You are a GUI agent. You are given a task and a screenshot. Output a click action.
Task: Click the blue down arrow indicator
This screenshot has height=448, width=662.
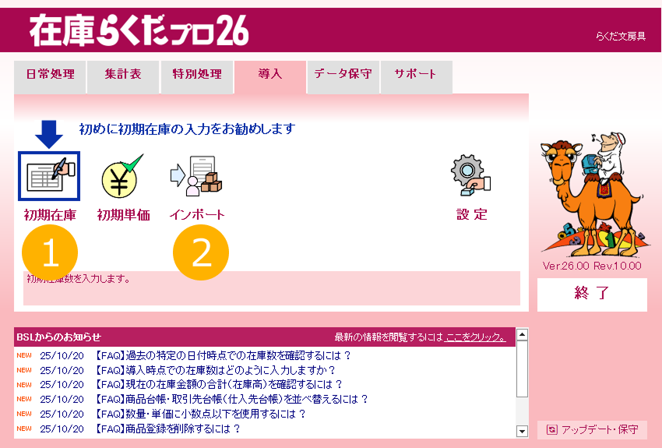pyautogui.click(x=49, y=134)
